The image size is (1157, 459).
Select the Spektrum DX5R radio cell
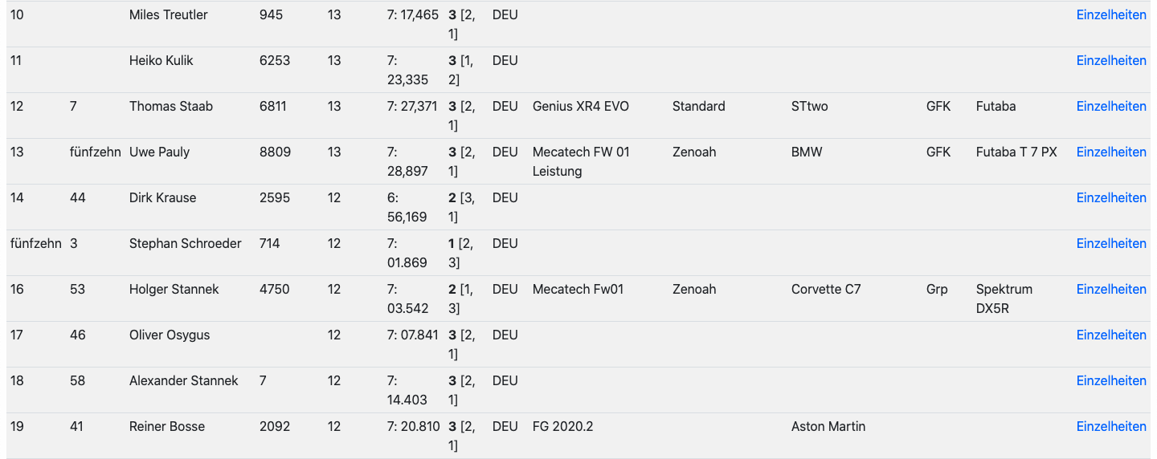tap(1004, 299)
